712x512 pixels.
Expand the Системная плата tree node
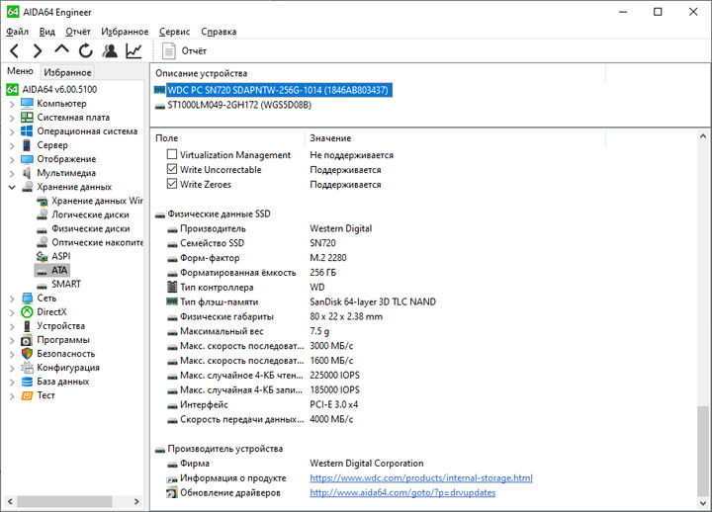[12, 118]
